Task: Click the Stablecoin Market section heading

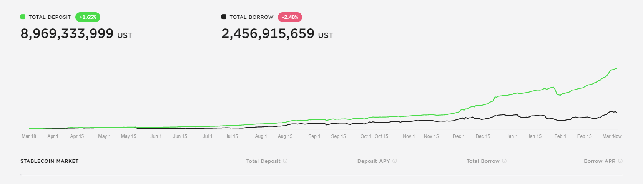Action: click(x=49, y=161)
